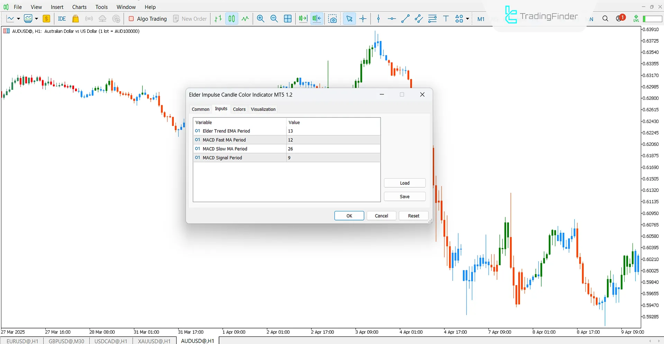
Task: Open the shapes objects dropdown
Action: point(467,19)
